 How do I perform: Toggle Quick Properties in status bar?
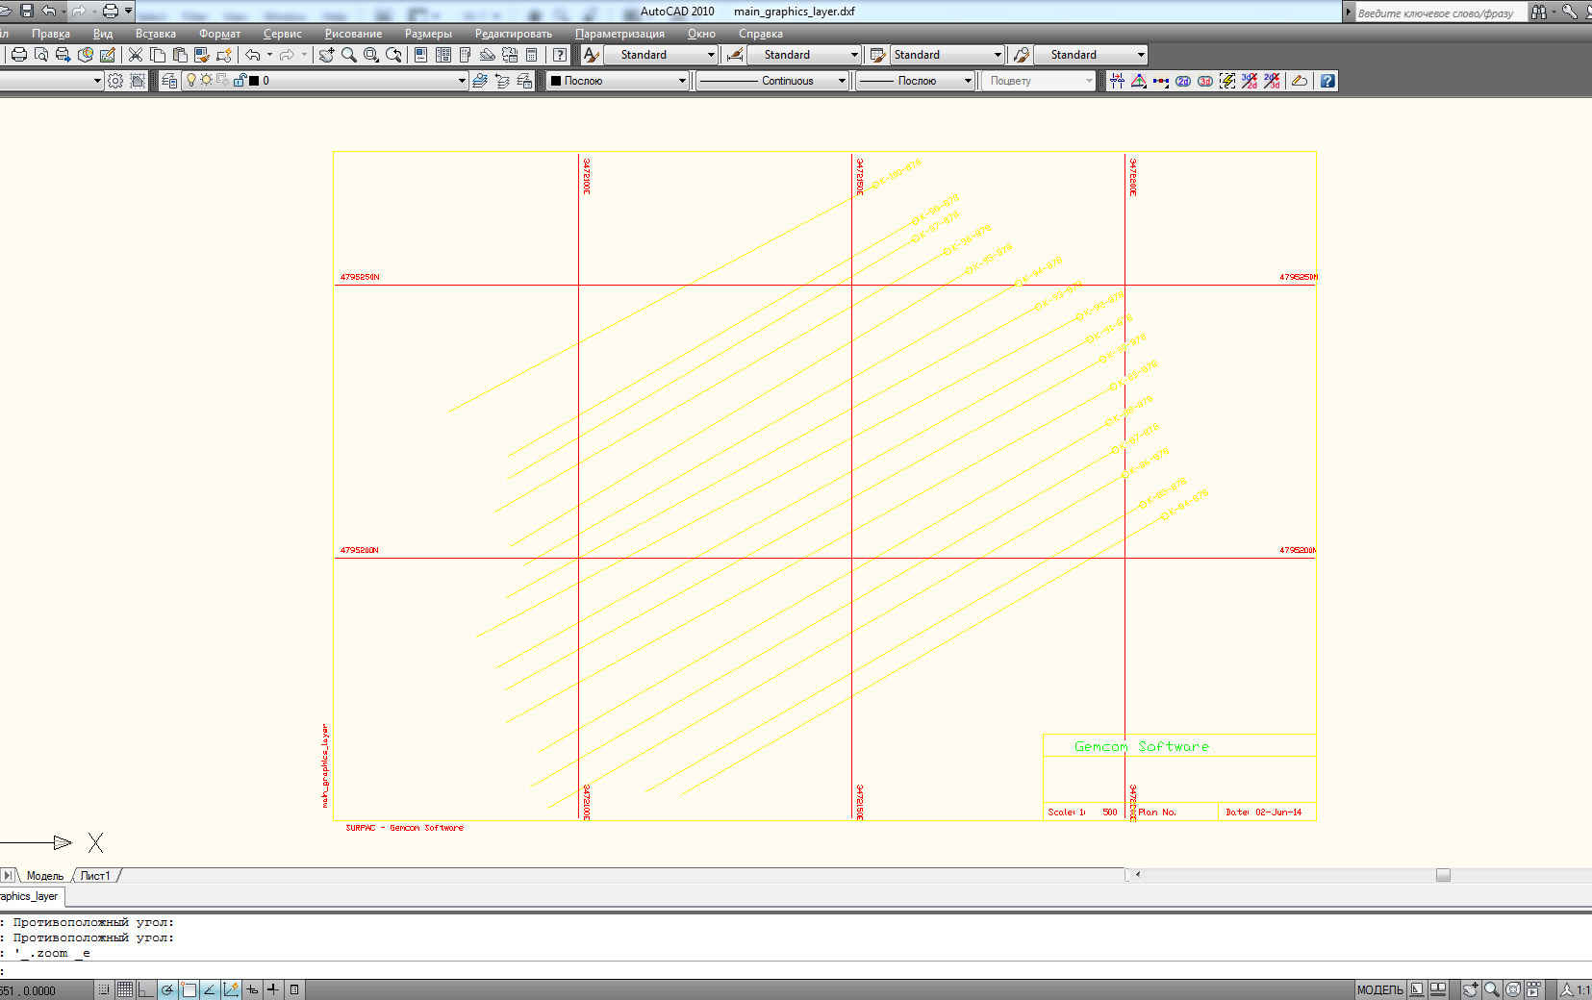(x=294, y=989)
